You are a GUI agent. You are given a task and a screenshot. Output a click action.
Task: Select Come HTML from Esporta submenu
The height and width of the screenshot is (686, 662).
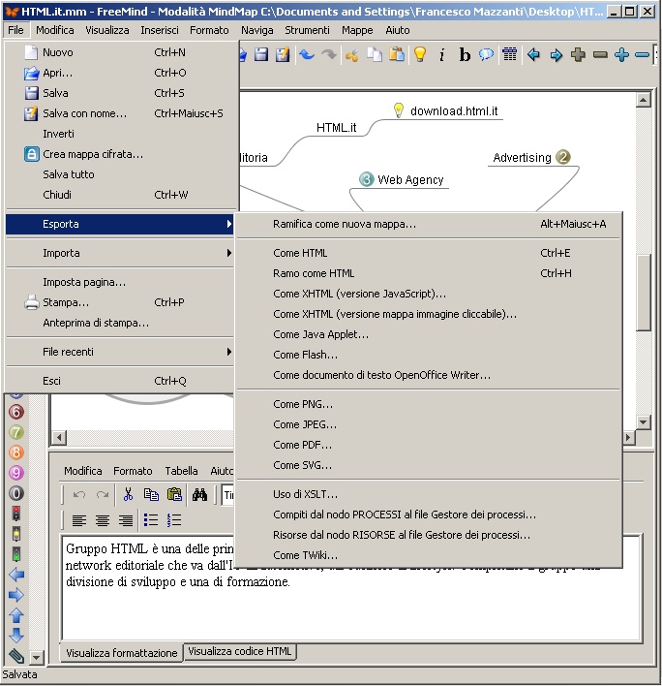pyautogui.click(x=300, y=253)
